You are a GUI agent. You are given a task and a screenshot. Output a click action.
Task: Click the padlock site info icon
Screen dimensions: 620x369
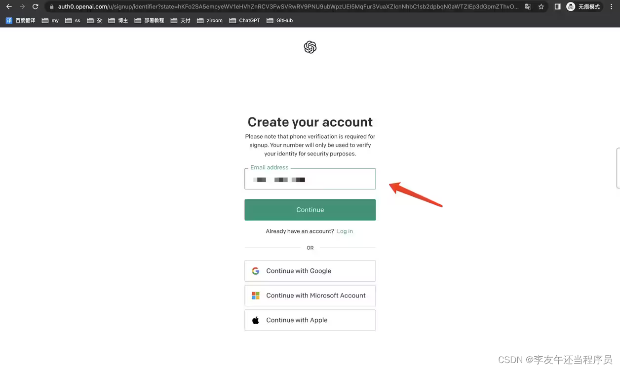tap(51, 7)
